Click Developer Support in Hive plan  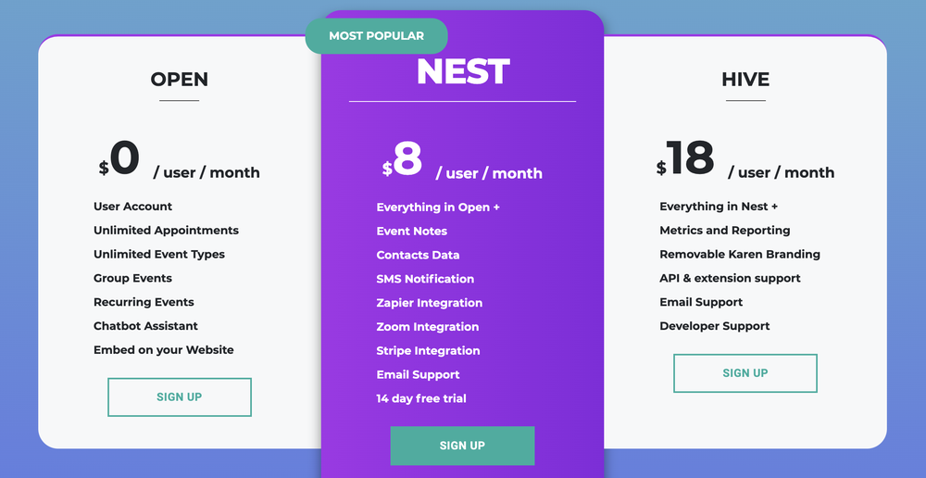pos(715,326)
